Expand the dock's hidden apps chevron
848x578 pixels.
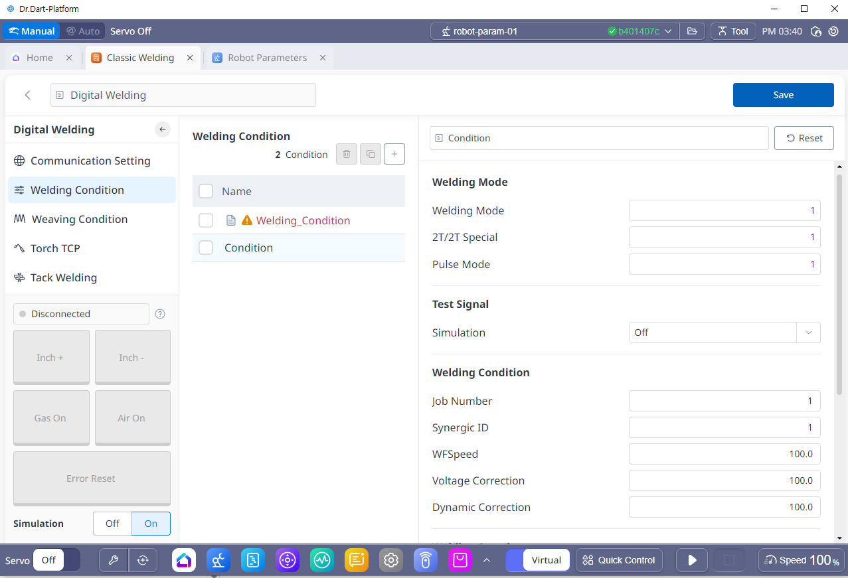pyautogui.click(x=487, y=560)
